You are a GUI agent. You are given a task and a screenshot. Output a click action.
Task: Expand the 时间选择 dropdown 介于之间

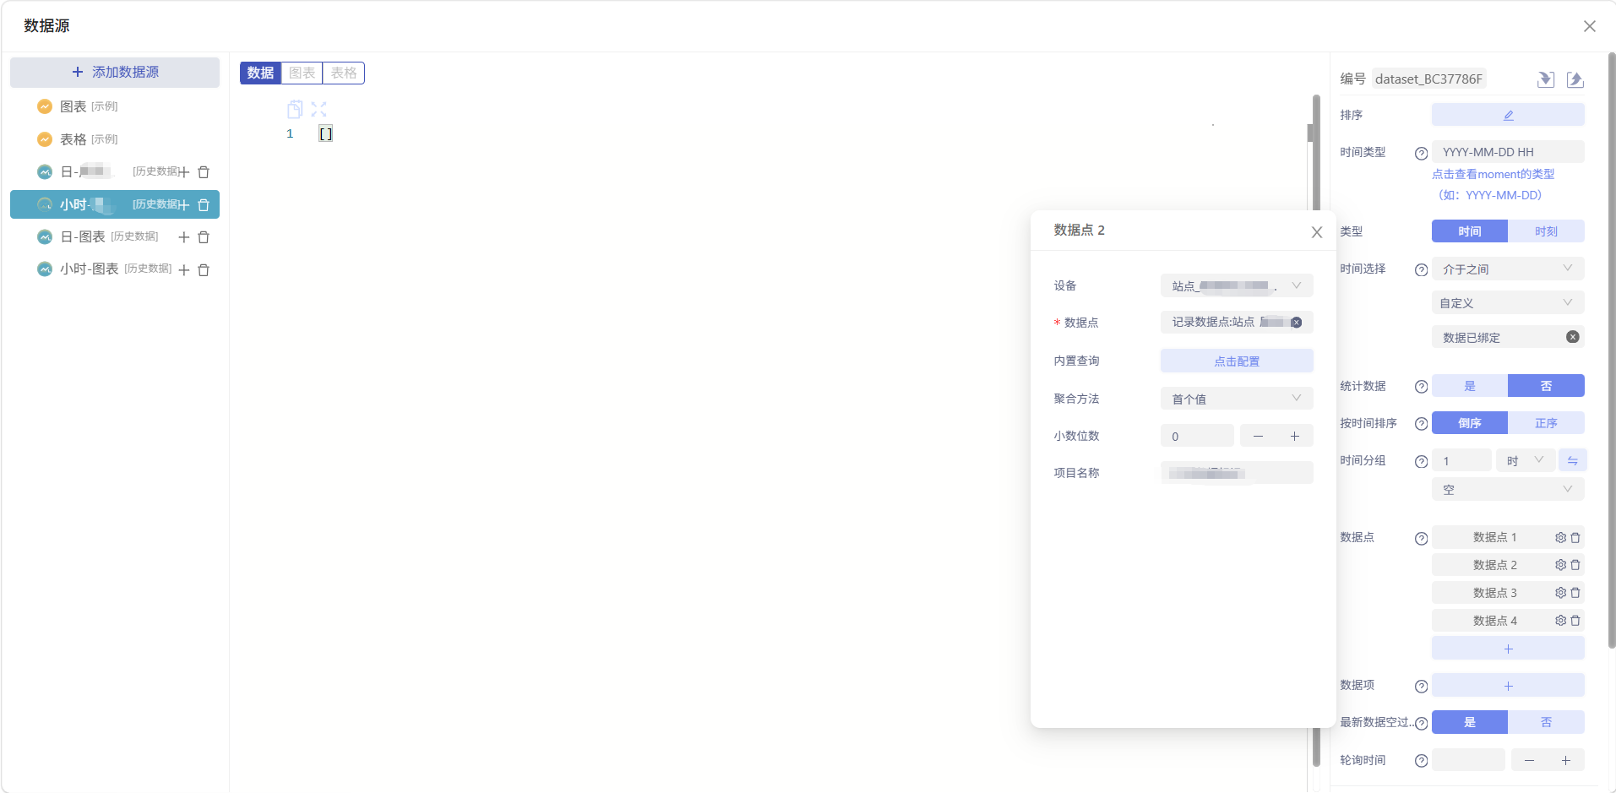click(x=1507, y=269)
